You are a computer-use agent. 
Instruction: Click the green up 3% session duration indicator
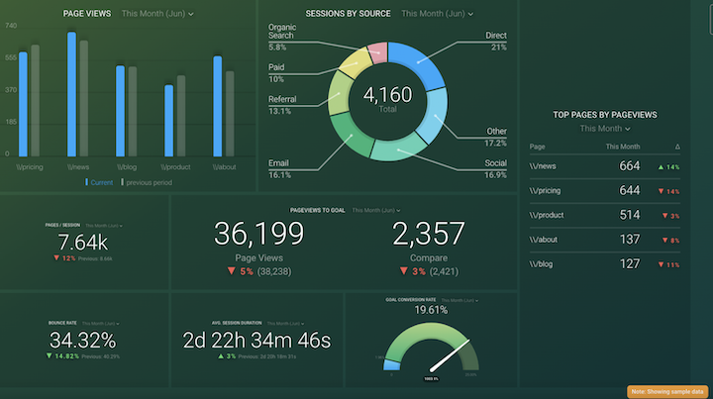coord(227,356)
